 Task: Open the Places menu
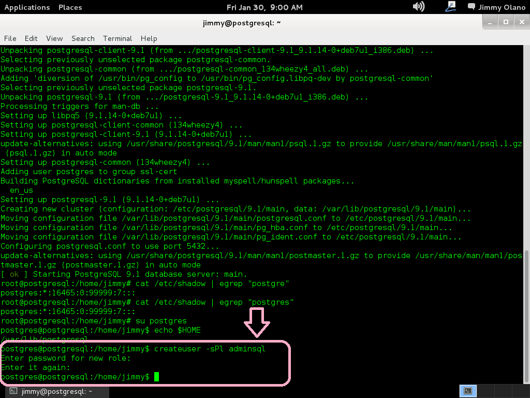[70, 7]
